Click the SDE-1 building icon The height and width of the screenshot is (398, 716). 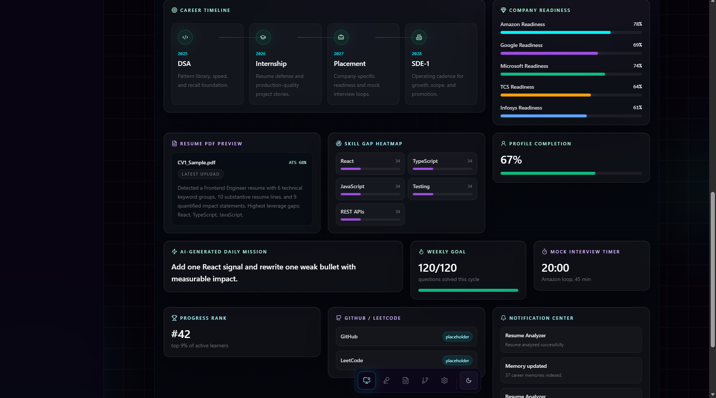click(419, 37)
